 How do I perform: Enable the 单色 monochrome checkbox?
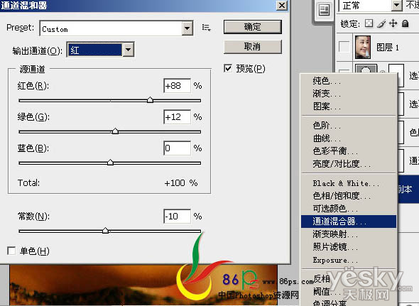[11, 251]
